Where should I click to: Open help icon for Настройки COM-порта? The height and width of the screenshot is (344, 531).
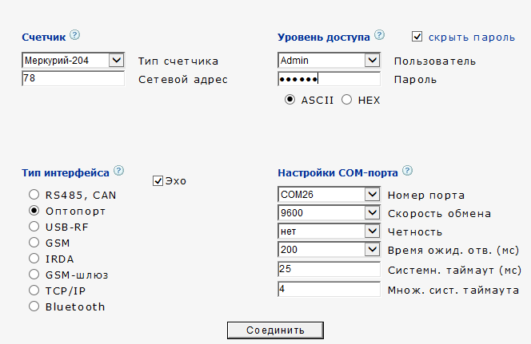(407, 171)
